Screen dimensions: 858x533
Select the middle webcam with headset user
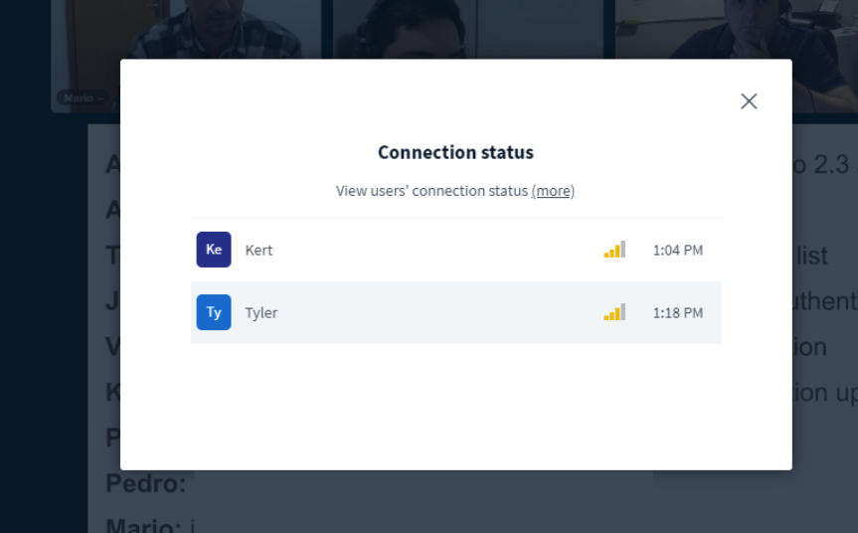point(468,29)
